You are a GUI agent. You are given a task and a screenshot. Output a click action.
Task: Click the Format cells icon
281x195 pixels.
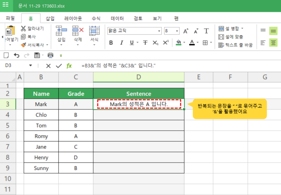click(94, 31)
